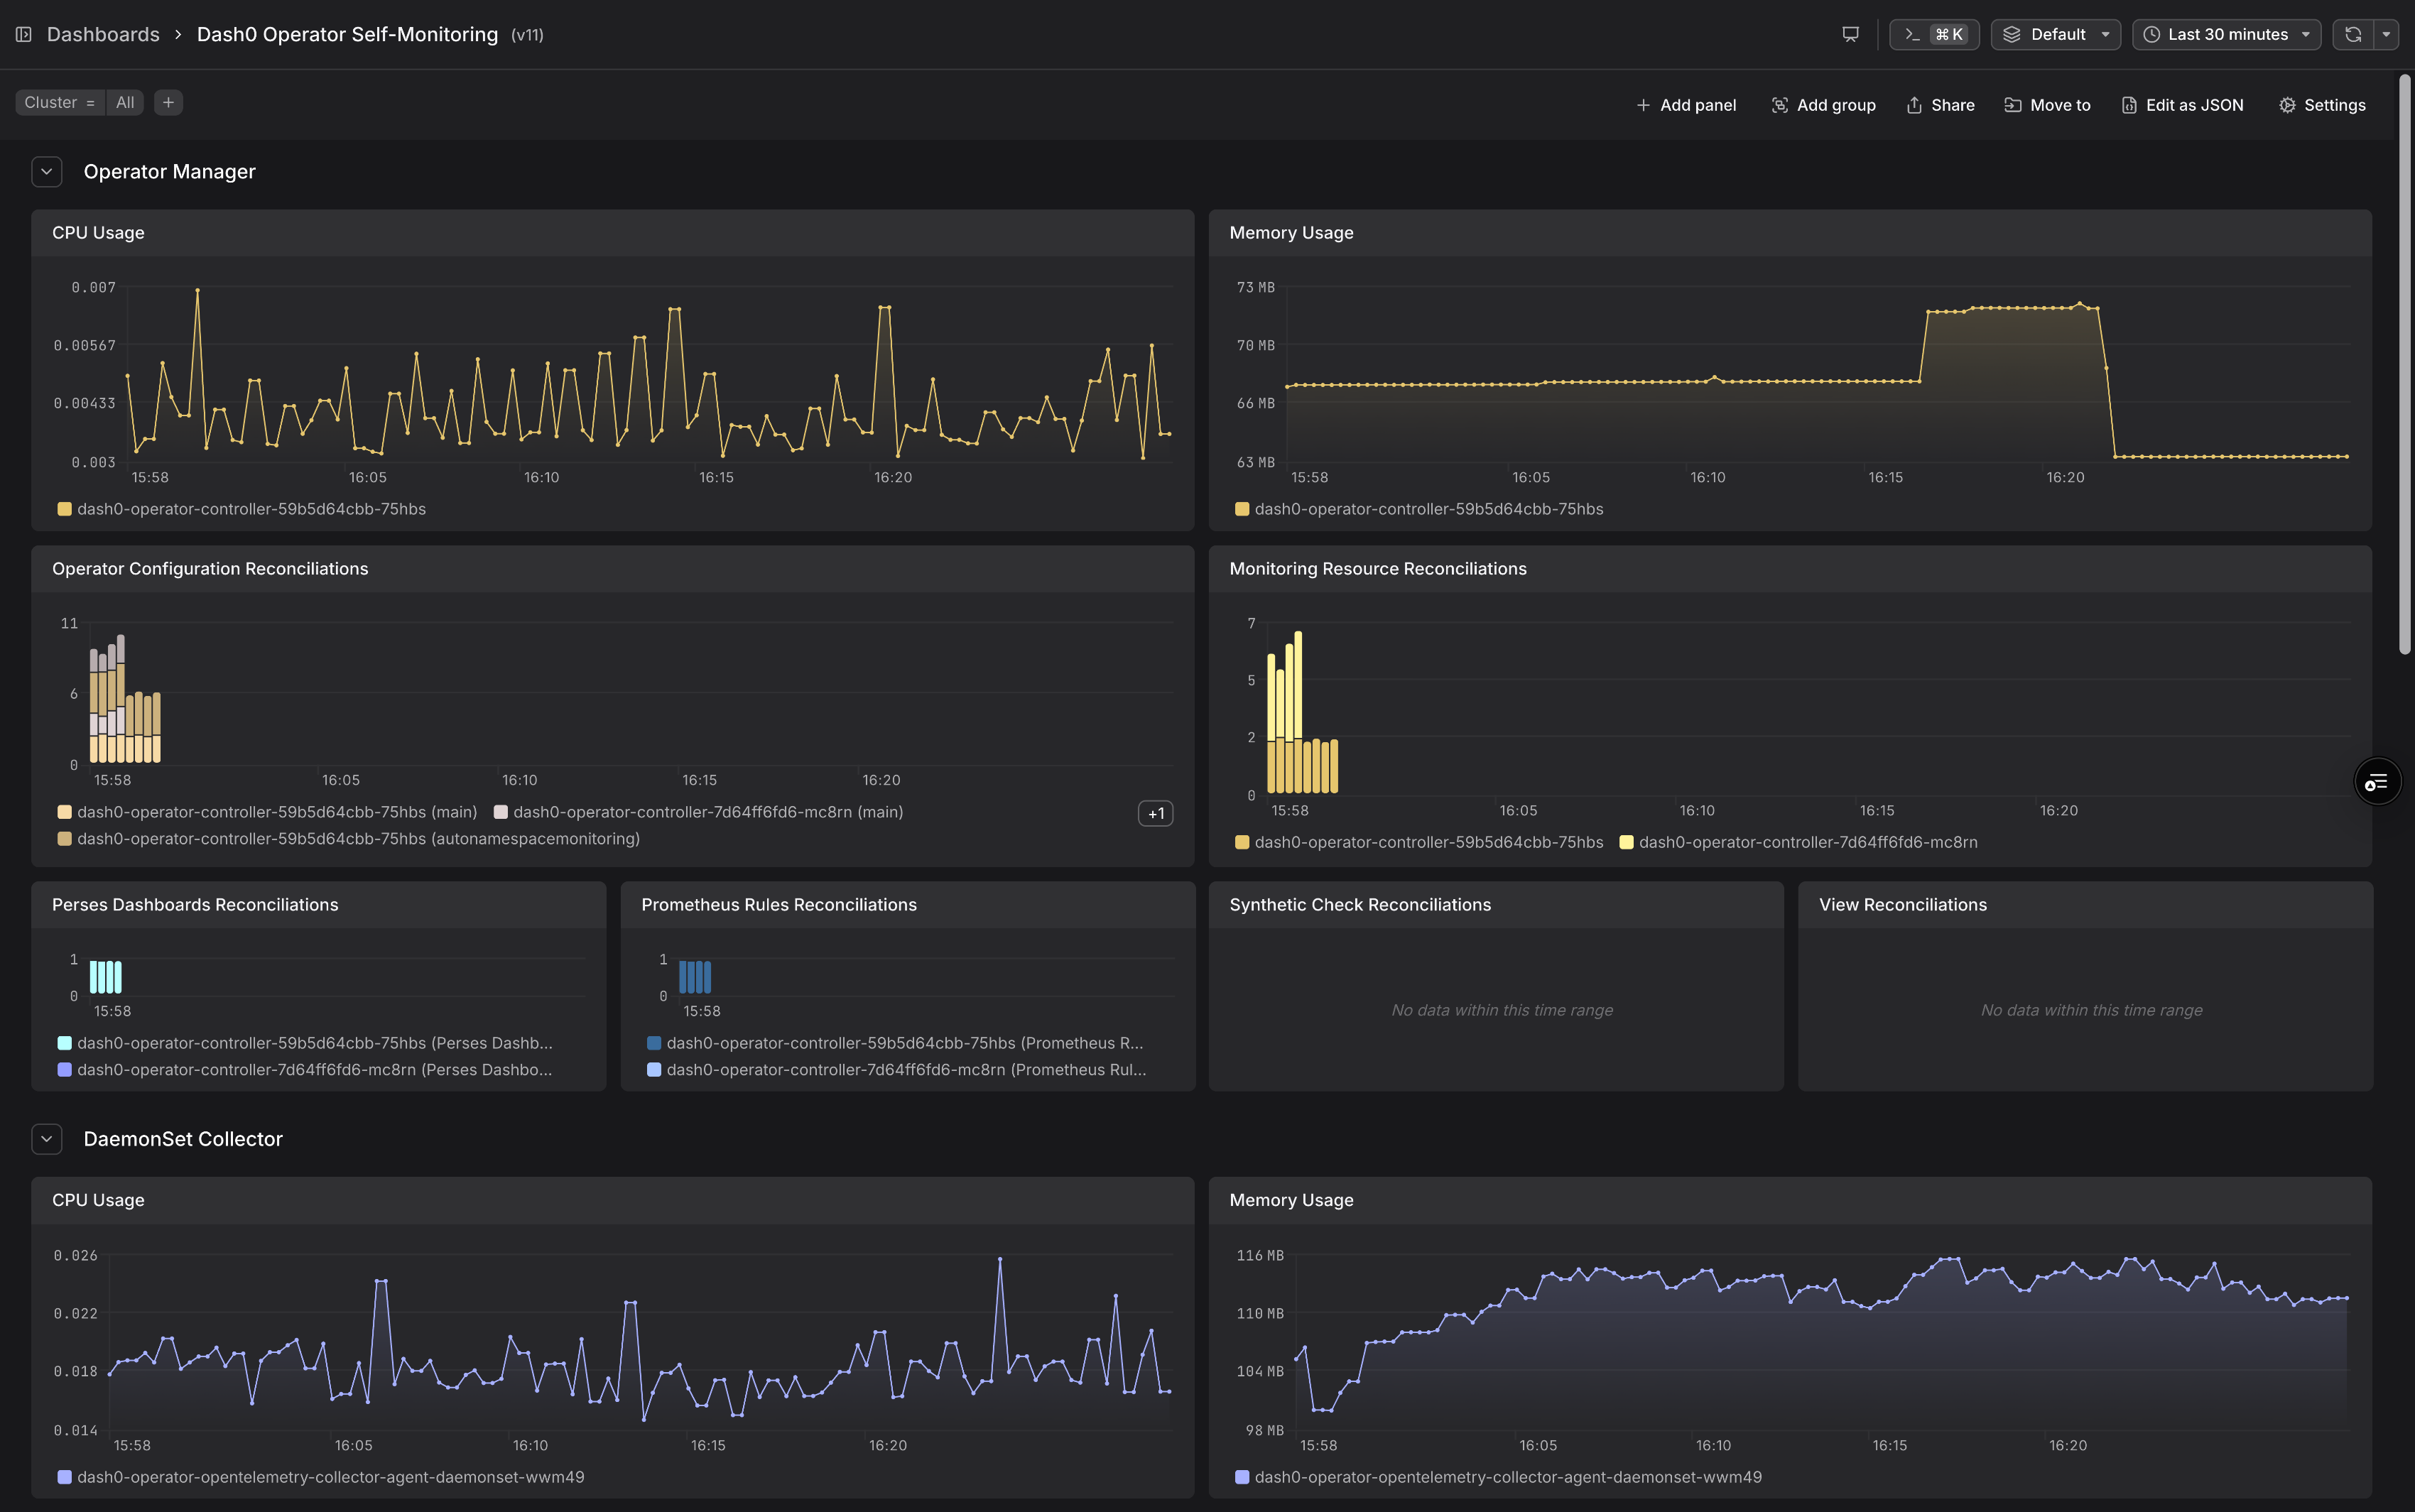Click the refresh dashboard icon
This screenshot has height=1512, width=2415.
(2353, 34)
